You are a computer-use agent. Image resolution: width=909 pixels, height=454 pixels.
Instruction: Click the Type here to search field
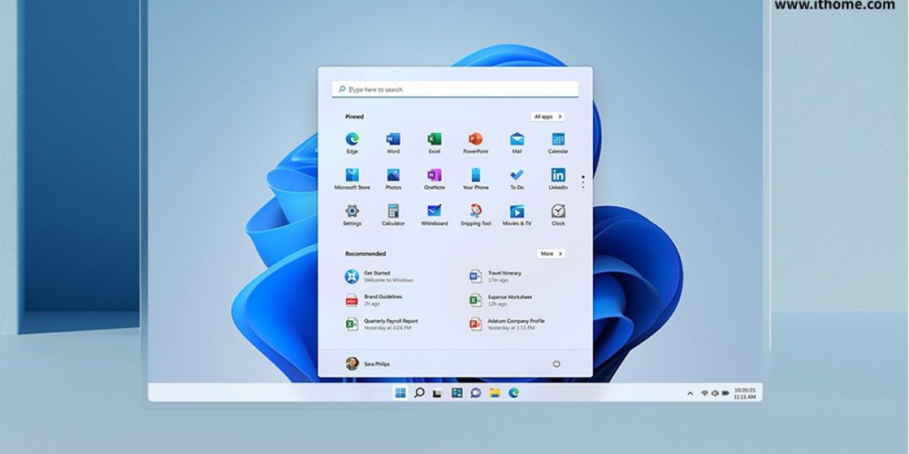click(454, 89)
